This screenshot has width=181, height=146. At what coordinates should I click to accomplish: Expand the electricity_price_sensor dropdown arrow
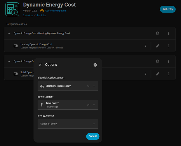(94, 86)
